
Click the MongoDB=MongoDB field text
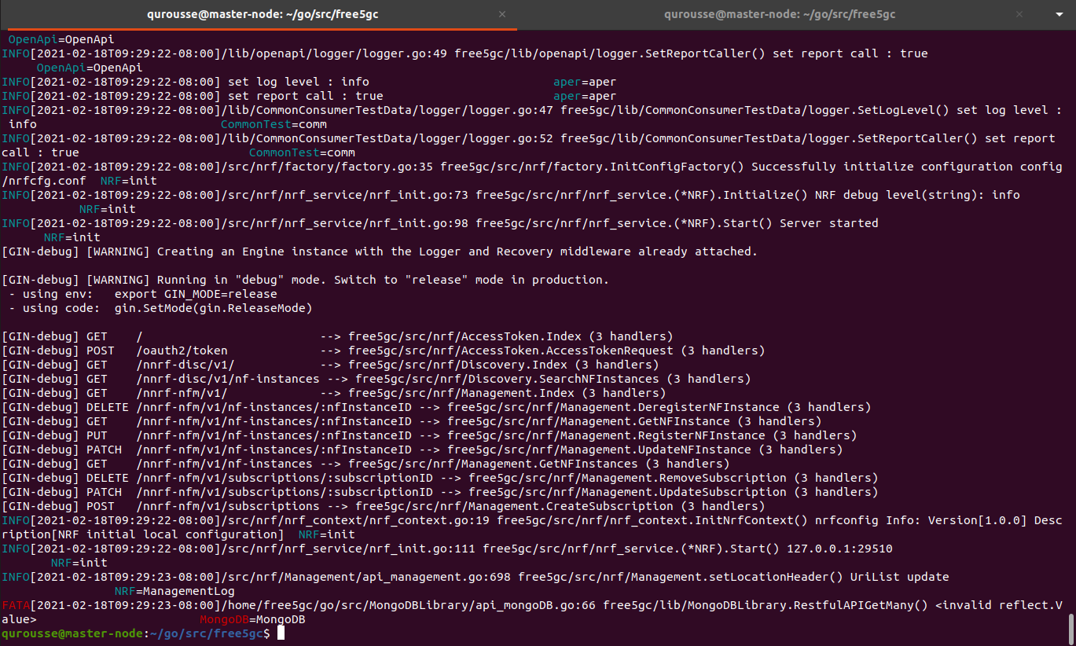[252, 619]
